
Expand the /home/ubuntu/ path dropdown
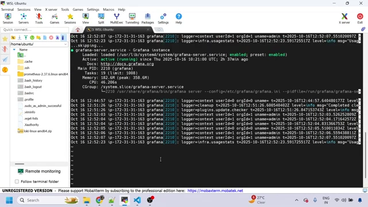[66, 44]
